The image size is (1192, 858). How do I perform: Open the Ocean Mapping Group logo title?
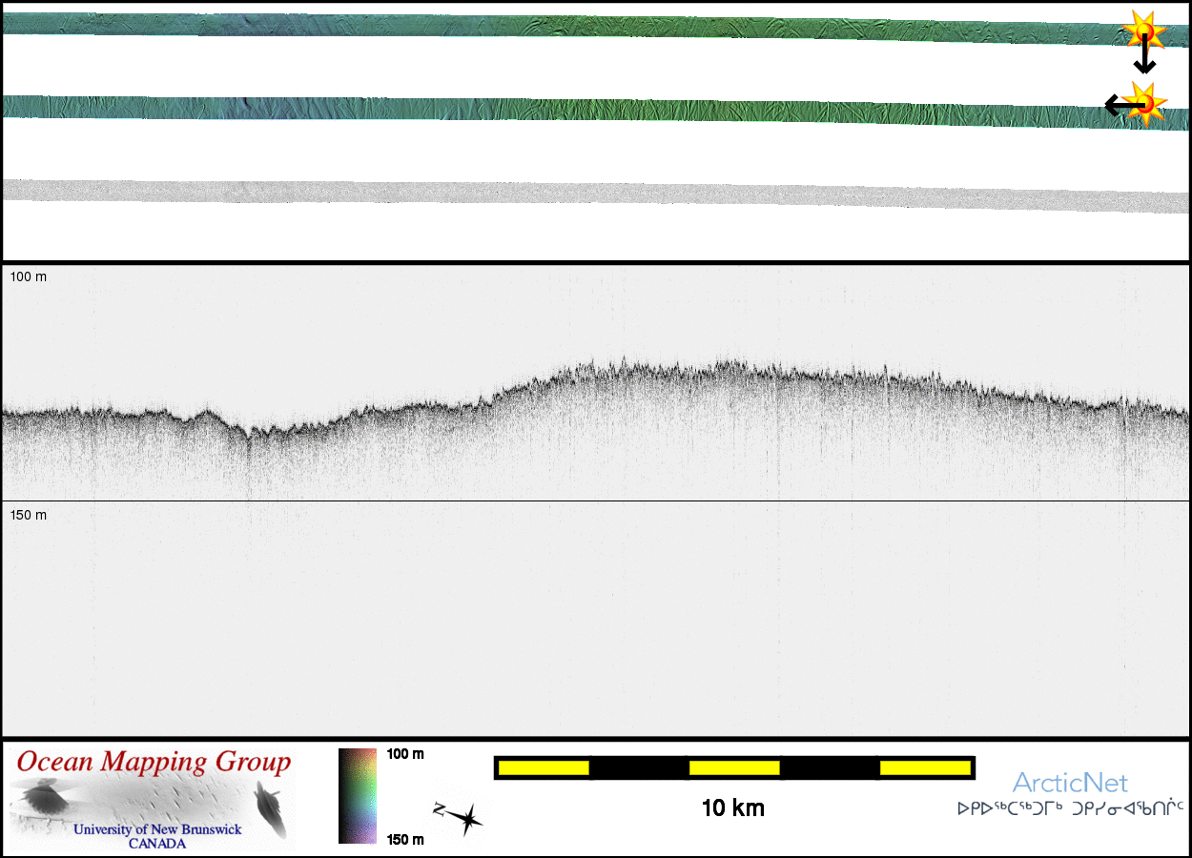(154, 763)
